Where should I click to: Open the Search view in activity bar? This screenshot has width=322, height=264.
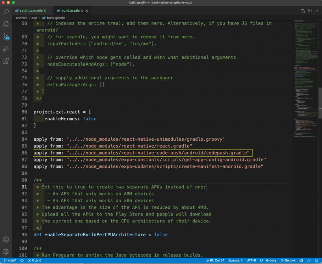(6, 12)
